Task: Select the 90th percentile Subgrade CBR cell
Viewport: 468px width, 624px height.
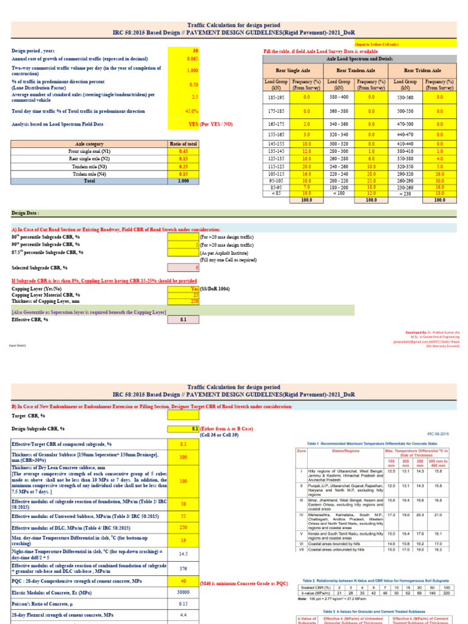Action: [x=183, y=245]
